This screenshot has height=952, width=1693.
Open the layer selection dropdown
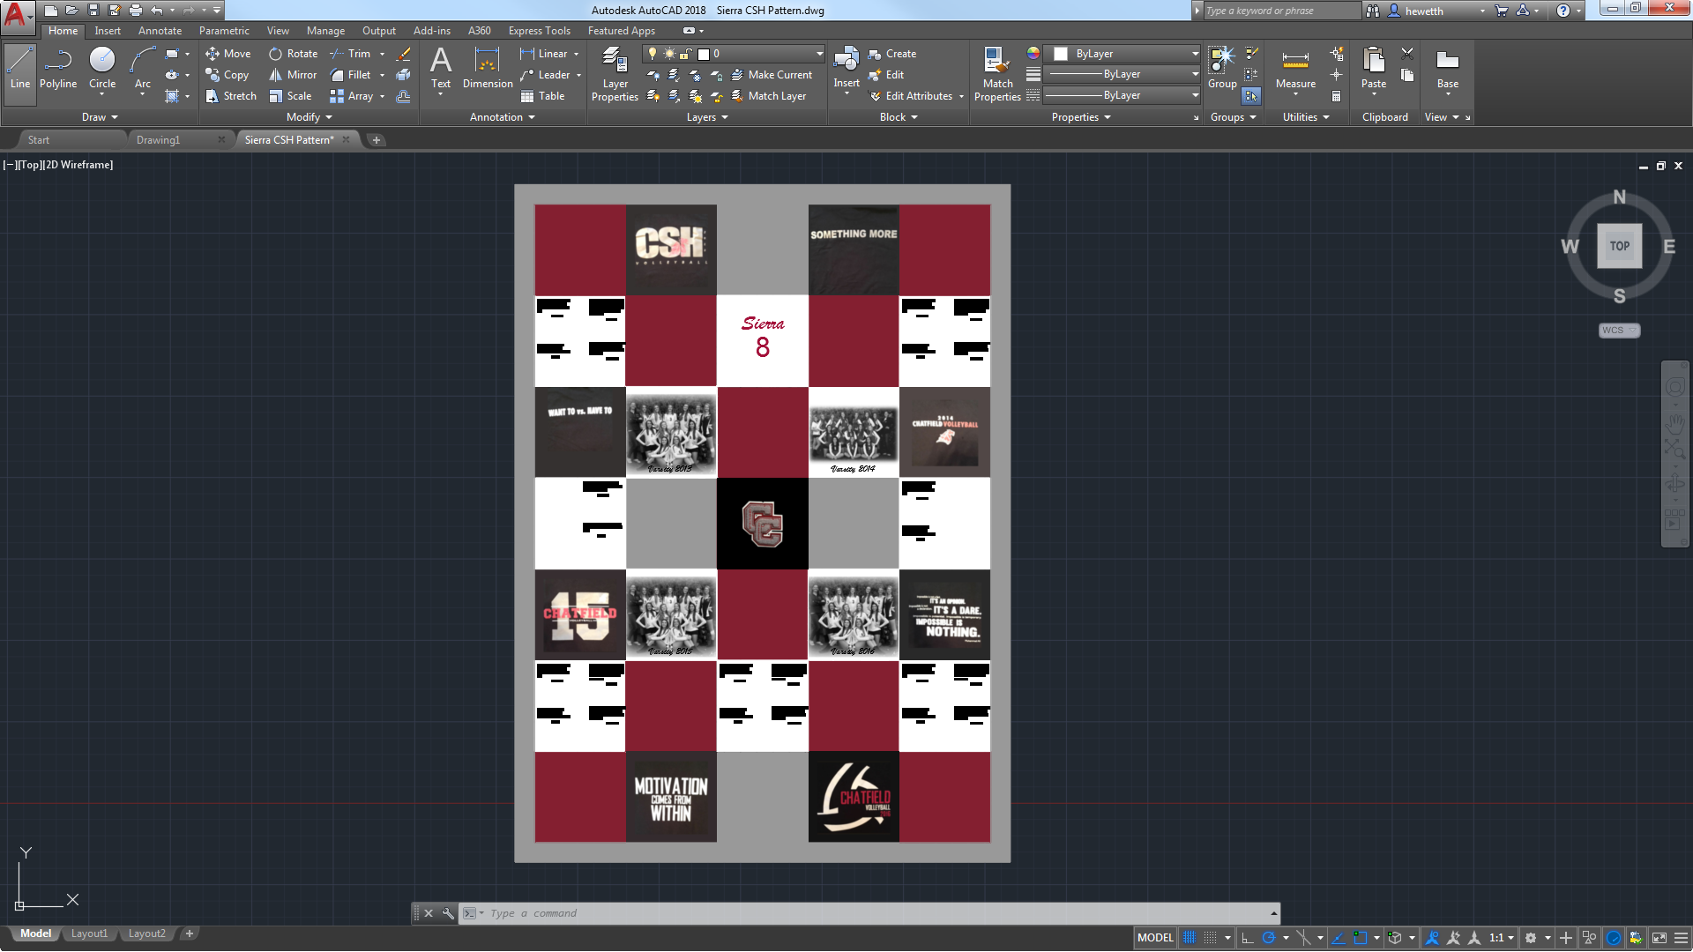click(x=819, y=54)
